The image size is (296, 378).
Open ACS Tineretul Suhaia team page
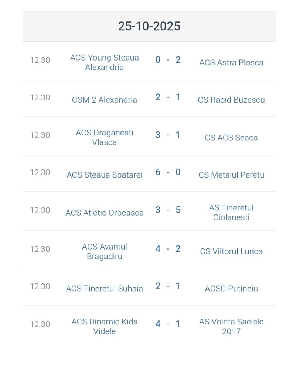[x=105, y=289]
